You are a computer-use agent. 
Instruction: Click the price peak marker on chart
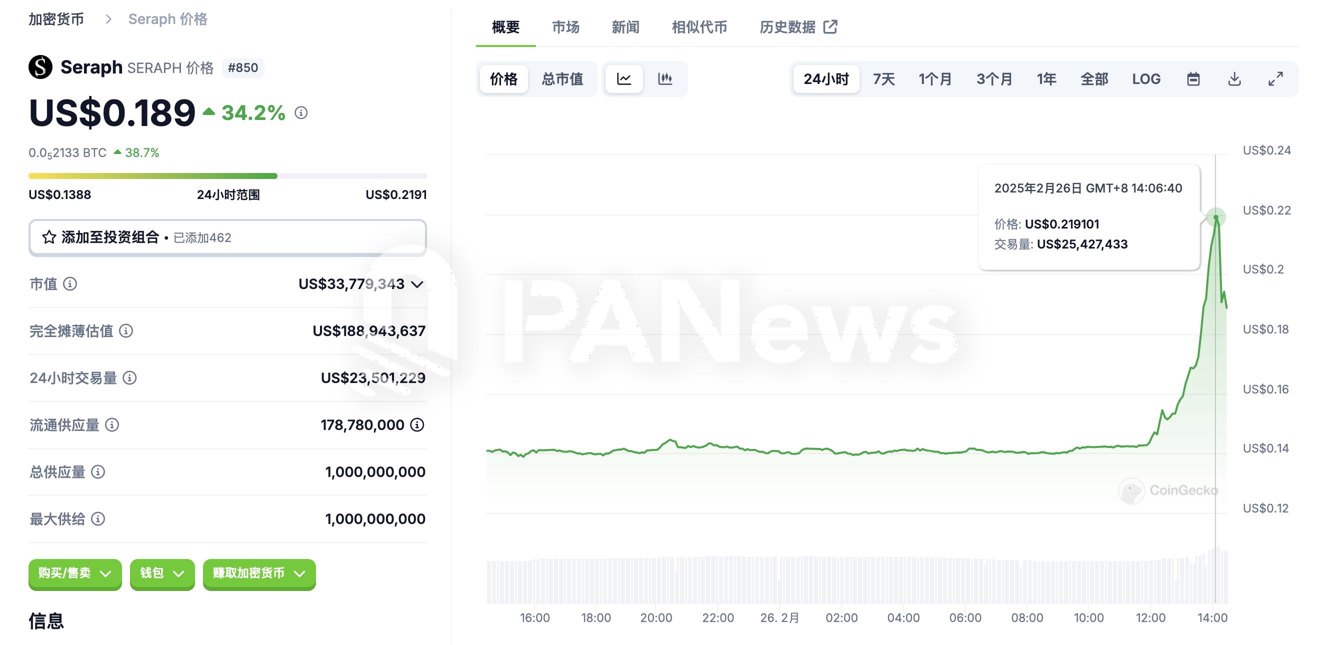tap(1216, 217)
